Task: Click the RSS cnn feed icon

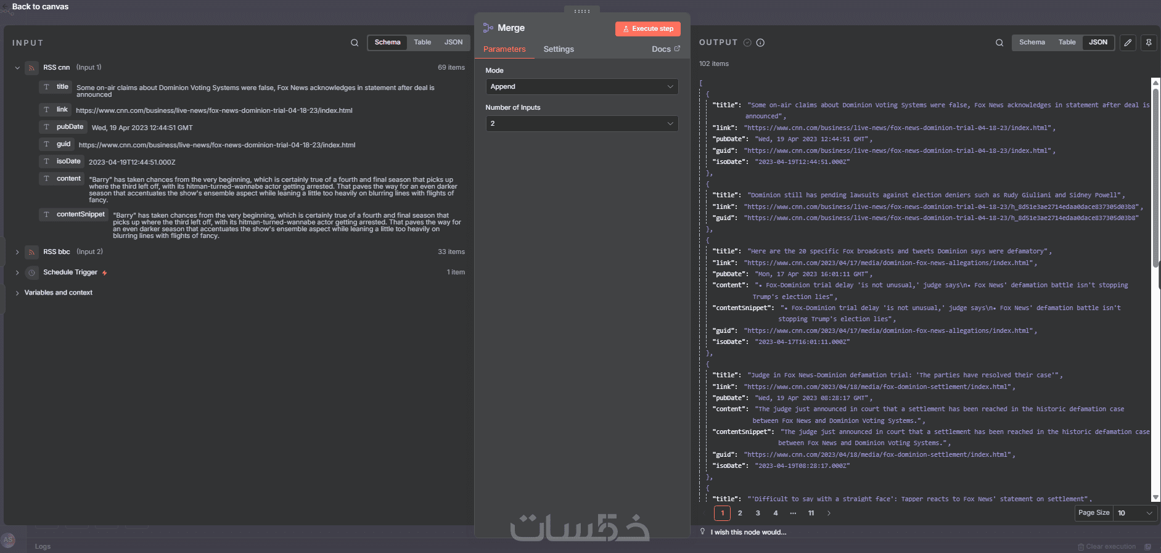Action: (x=31, y=68)
